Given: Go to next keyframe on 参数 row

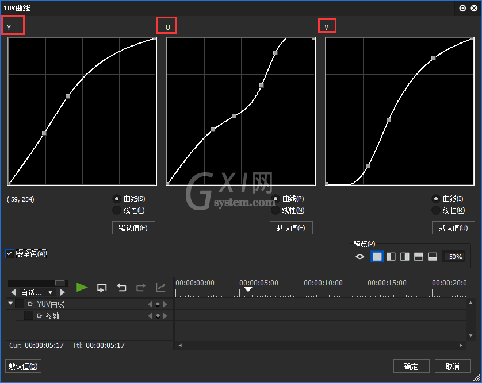Looking at the screenshot, I should pyautogui.click(x=165, y=316).
